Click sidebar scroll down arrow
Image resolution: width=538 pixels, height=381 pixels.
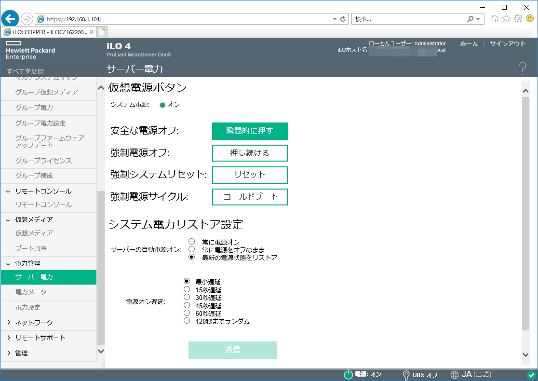(x=101, y=351)
